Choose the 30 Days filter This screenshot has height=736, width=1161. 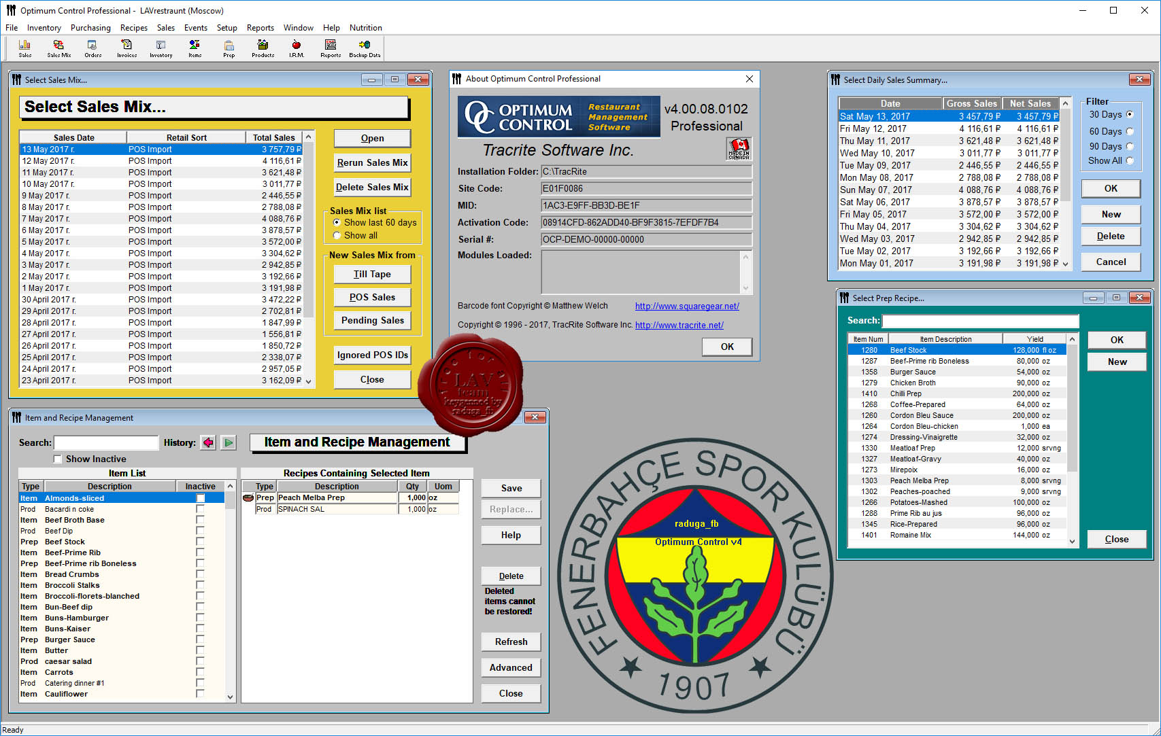pyautogui.click(x=1130, y=114)
